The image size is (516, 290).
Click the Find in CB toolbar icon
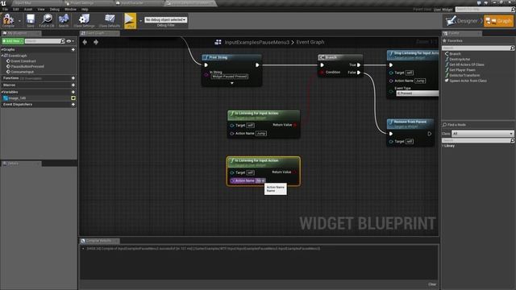pyautogui.click(x=47, y=20)
